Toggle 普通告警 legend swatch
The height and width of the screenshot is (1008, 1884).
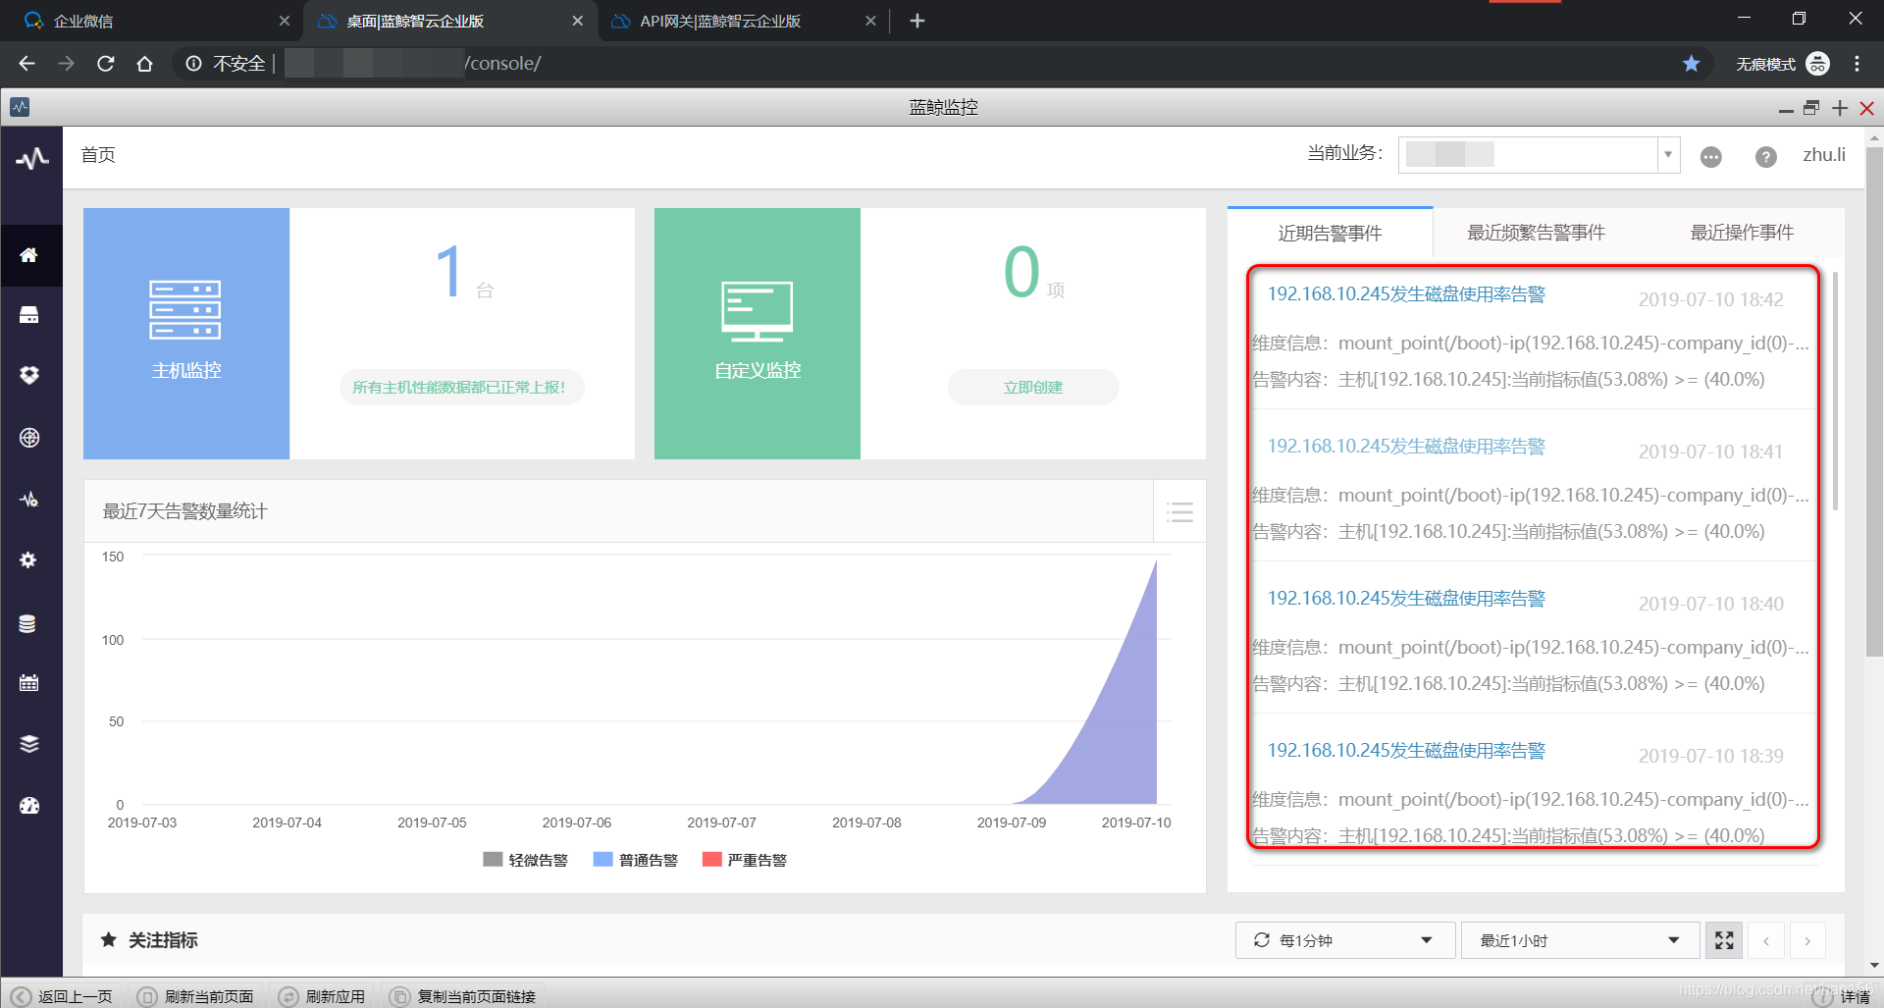coord(603,860)
